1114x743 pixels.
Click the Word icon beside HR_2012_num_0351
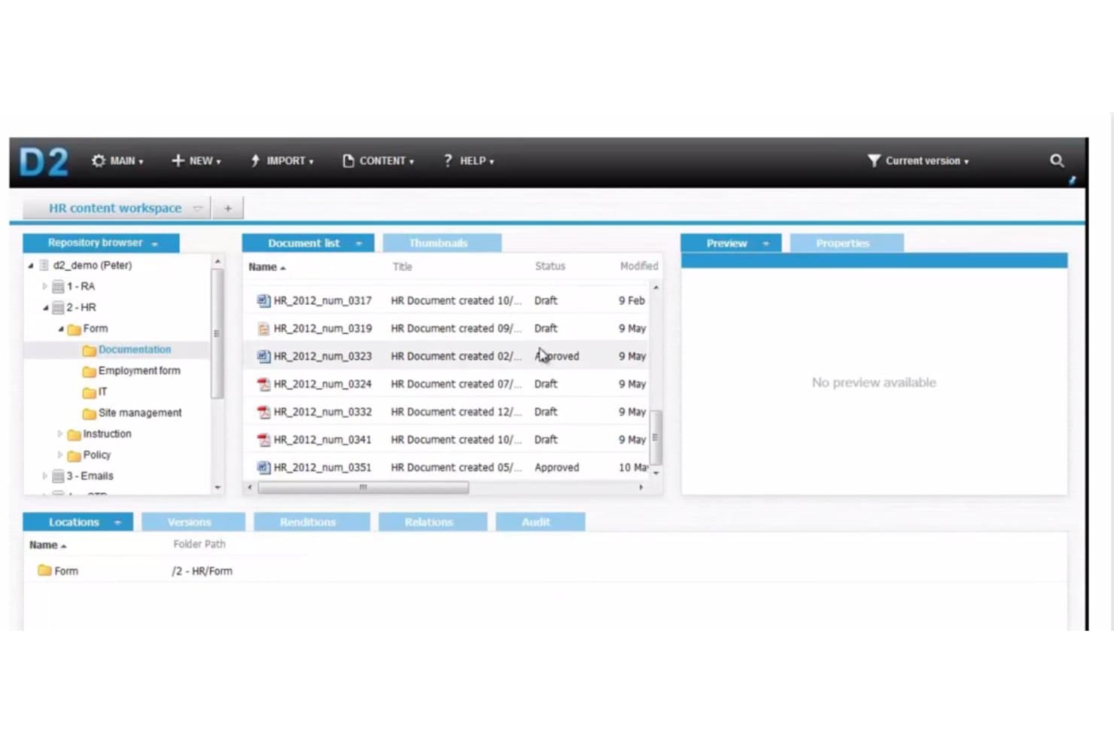pos(263,467)
